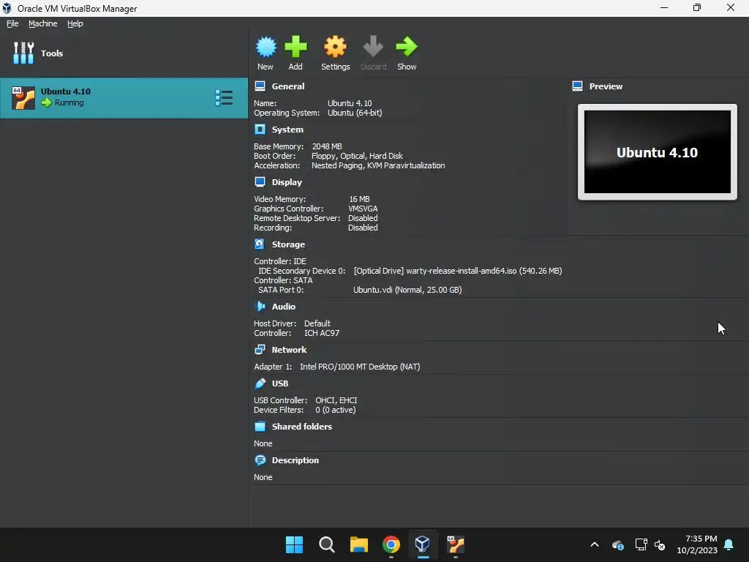Viewport: 749px width, 562px height.
Task: Click the muted volume tray icon
Action: [660, 544]
